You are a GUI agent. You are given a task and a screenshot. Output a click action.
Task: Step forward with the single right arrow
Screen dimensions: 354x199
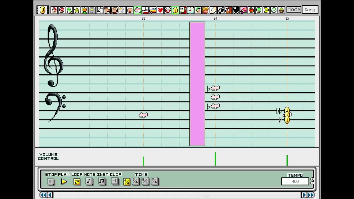(x=304, y=195)
